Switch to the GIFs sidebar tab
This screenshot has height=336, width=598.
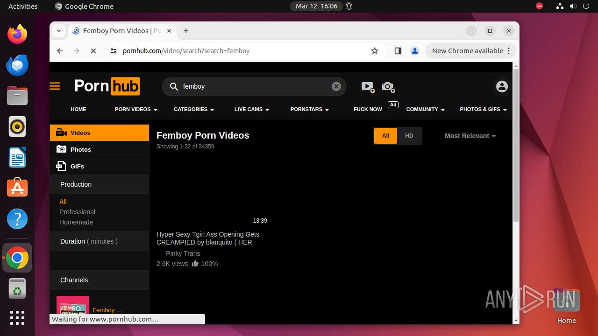coord(100,166)
